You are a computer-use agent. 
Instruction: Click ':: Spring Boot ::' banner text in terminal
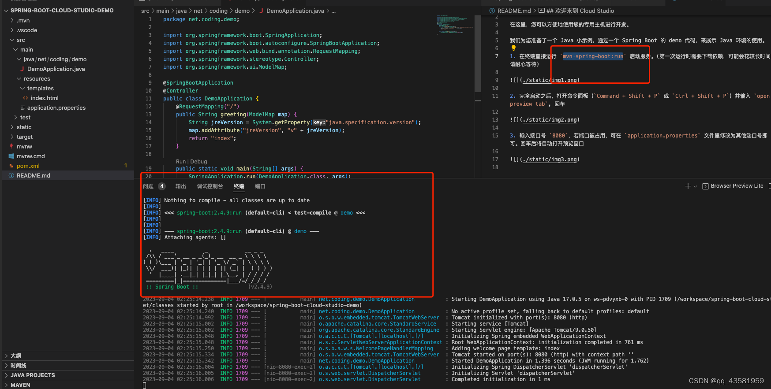tap(172, 287)
